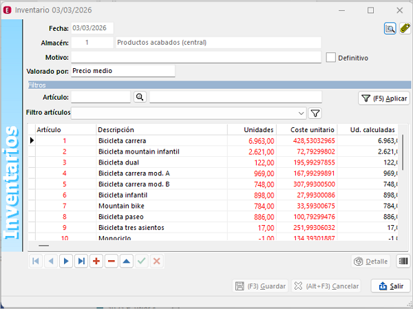Screen dimensions: 413x309
Task: Go to next record arrow
Action: (66, 261)
